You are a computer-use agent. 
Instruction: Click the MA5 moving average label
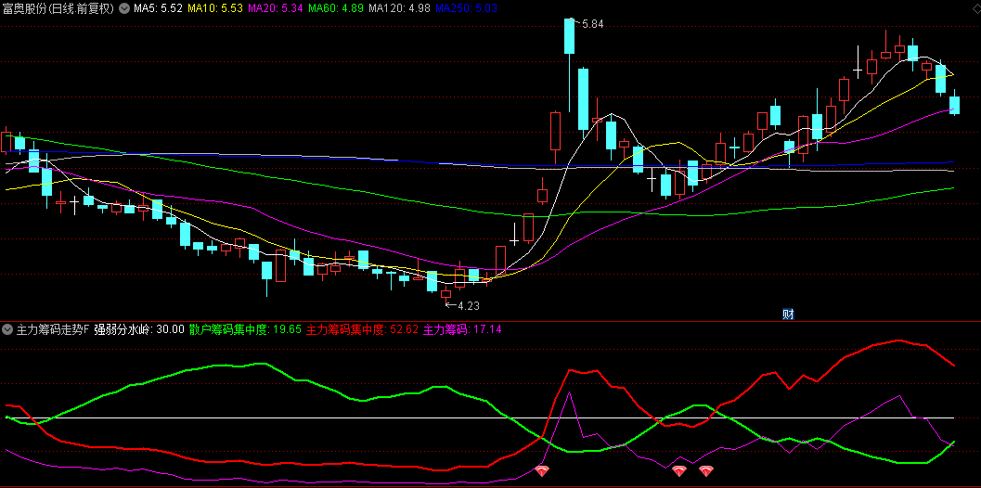(157, 8)
